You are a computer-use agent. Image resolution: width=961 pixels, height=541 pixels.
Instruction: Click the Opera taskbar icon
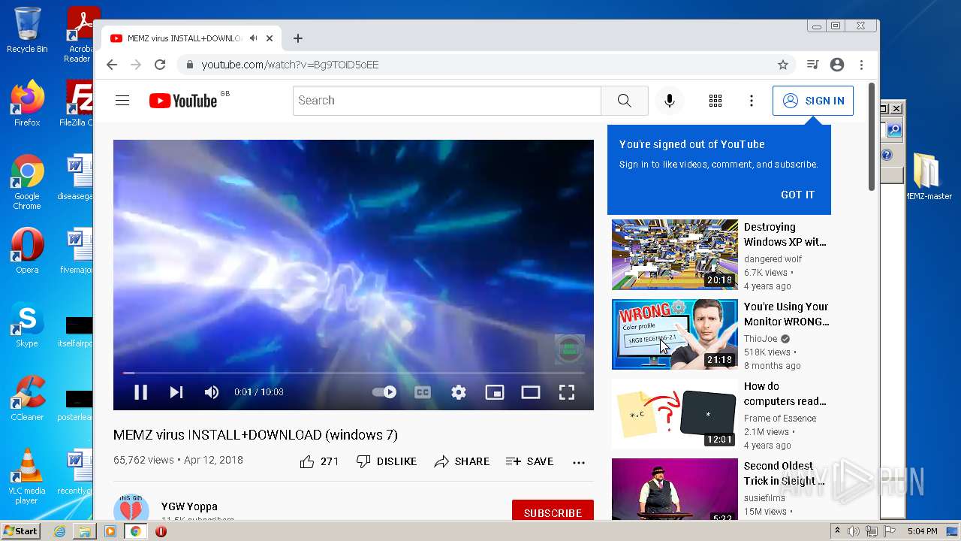[x=161, y=531]
